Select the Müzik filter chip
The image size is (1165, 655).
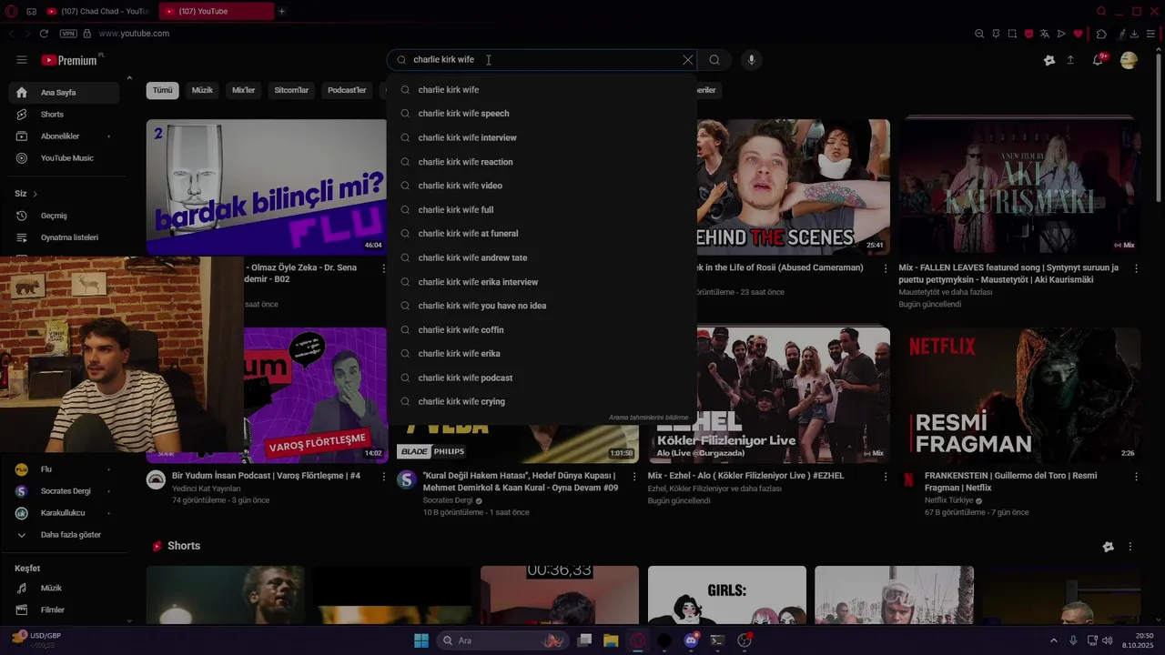tap(202, 90)
